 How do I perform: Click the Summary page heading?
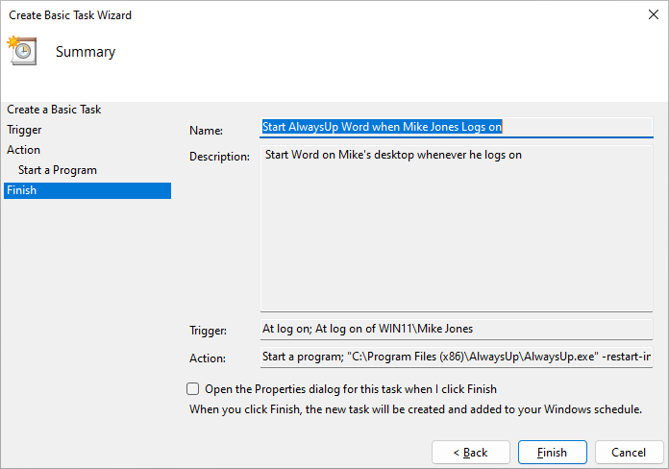(86, 52)
